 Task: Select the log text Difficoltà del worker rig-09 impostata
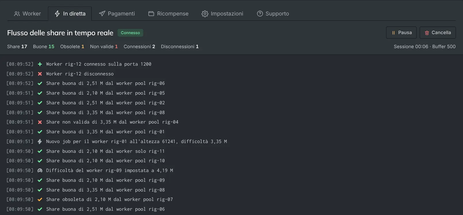[110, 171]
